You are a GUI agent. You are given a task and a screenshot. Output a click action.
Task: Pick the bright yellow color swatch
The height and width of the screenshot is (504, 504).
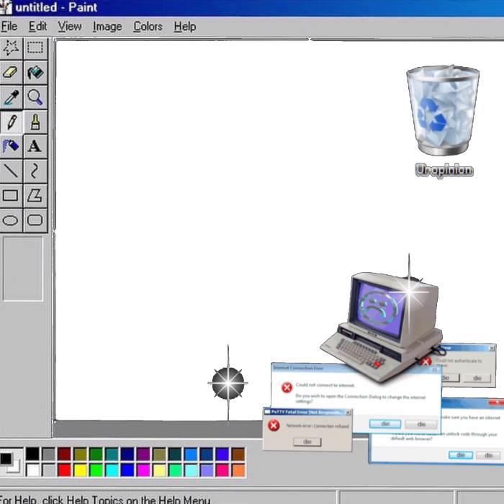80,470
